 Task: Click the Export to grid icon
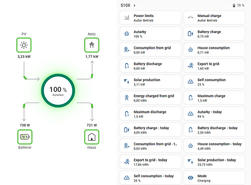pyautogui.click(x=190, y=65)
